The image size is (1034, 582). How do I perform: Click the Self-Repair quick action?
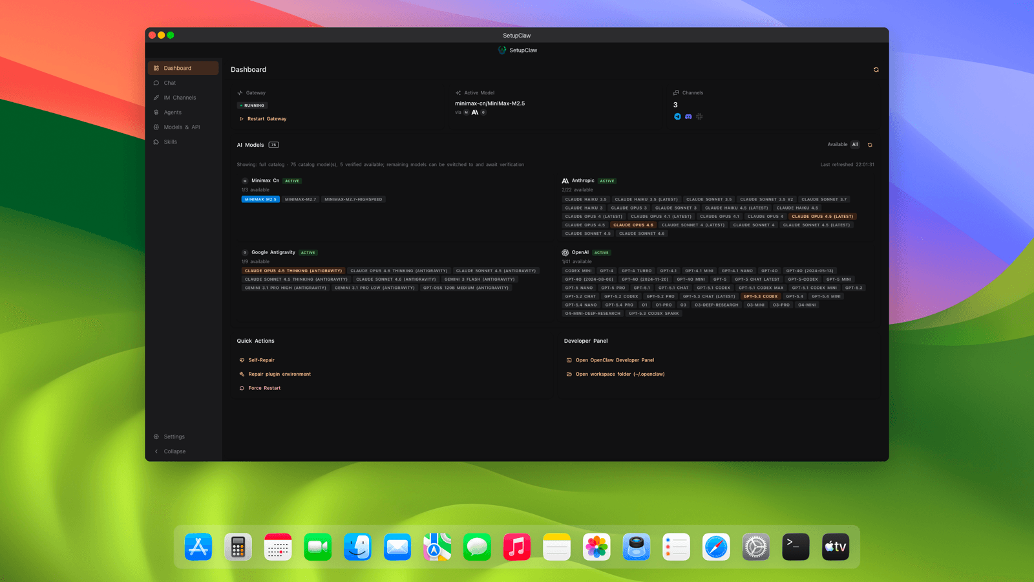(257, 360)
